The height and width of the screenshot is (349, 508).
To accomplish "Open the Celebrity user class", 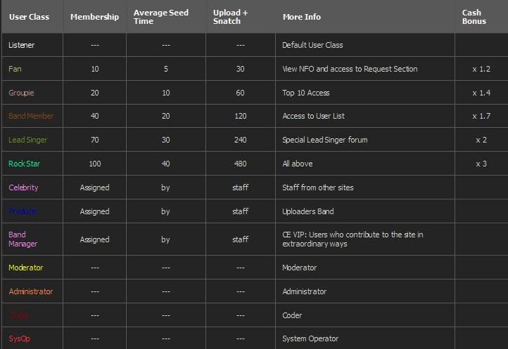I will (x=23, y=187).
